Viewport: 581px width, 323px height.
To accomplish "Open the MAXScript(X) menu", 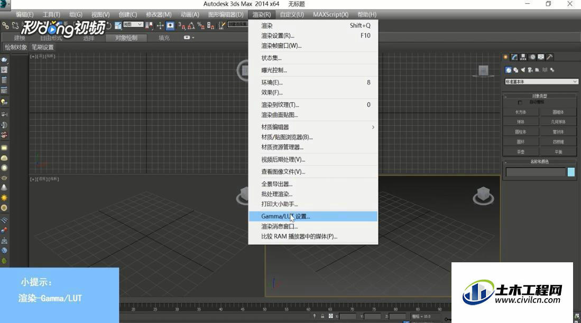I will tap(330, 14).
